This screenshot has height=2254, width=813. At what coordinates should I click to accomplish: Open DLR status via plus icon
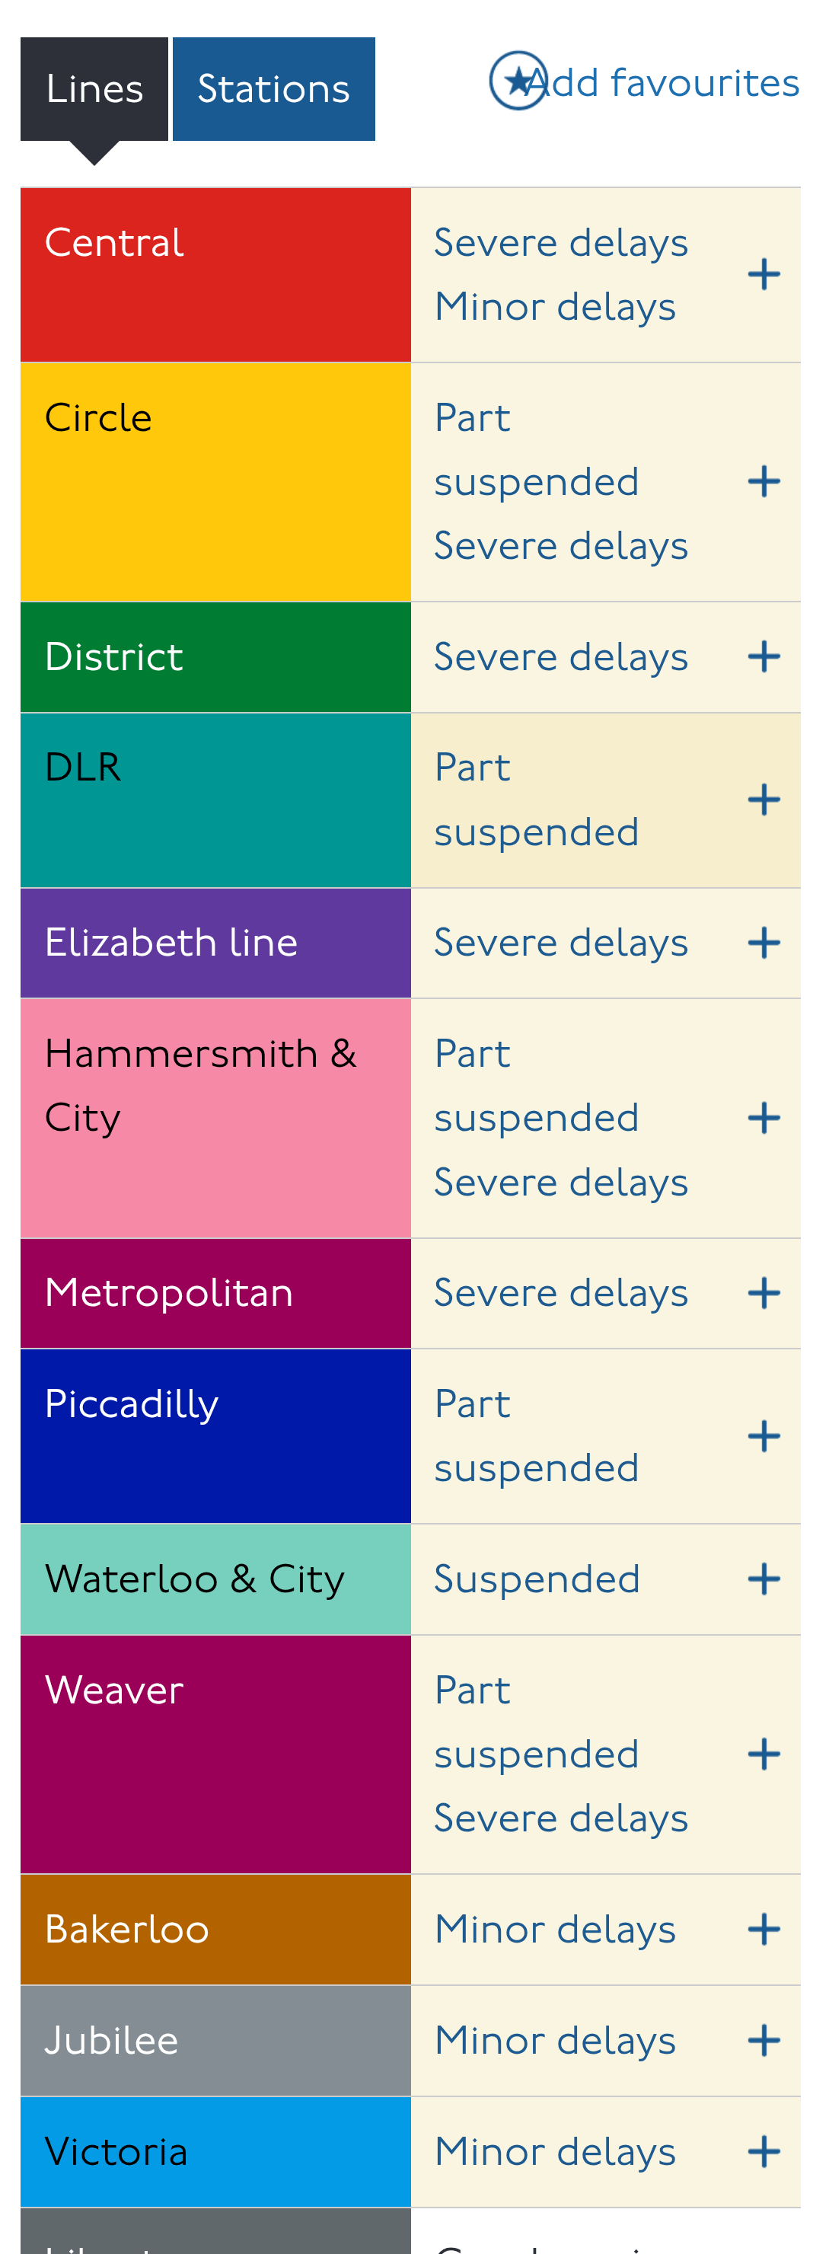point(764,800)
